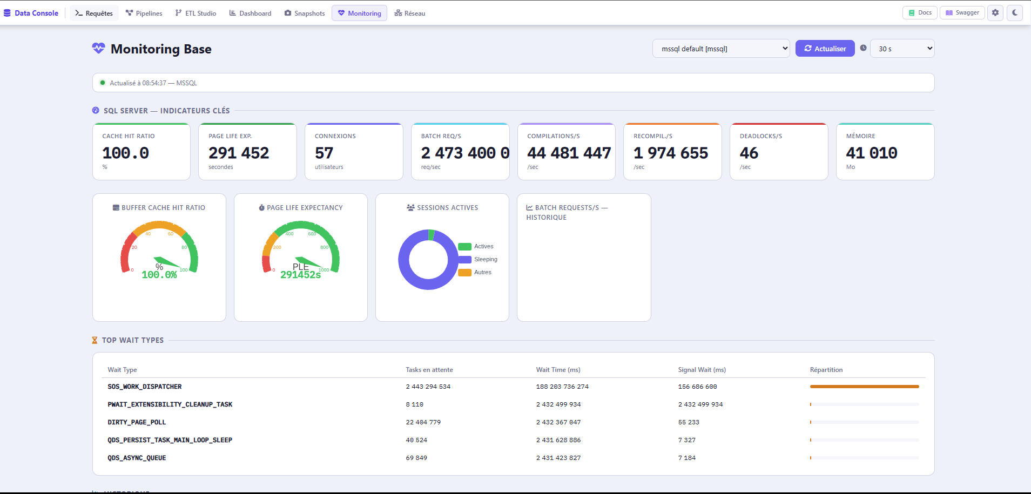Viewport: 1031px width, 494px height.
Task: Click the stopwatch icon on Page Life Expectancy
Action: pos(261,208)
